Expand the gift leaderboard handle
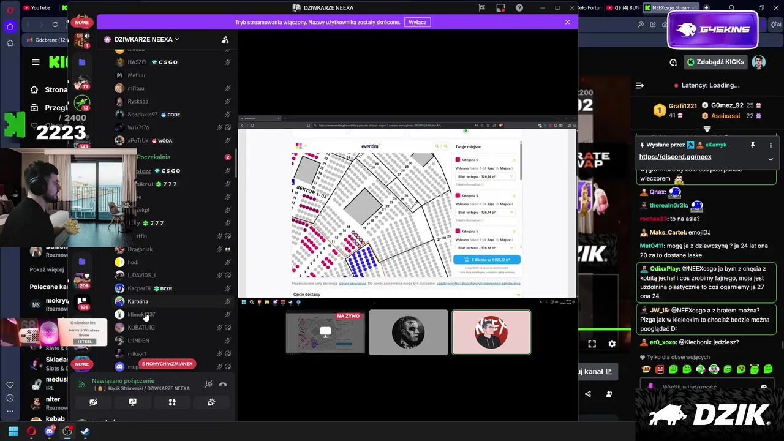784x441 pixels. [x=707, y=129]
